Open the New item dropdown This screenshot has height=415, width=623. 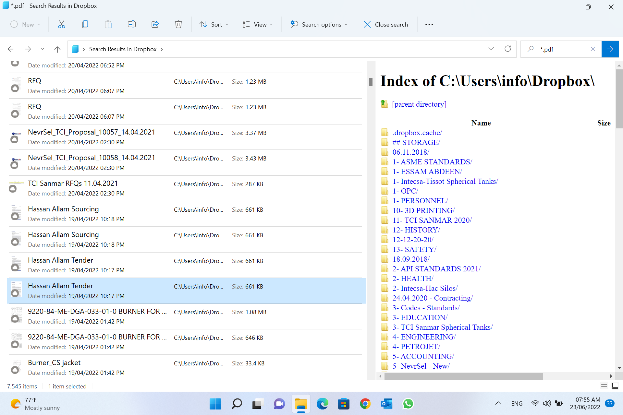pos(25,25)
